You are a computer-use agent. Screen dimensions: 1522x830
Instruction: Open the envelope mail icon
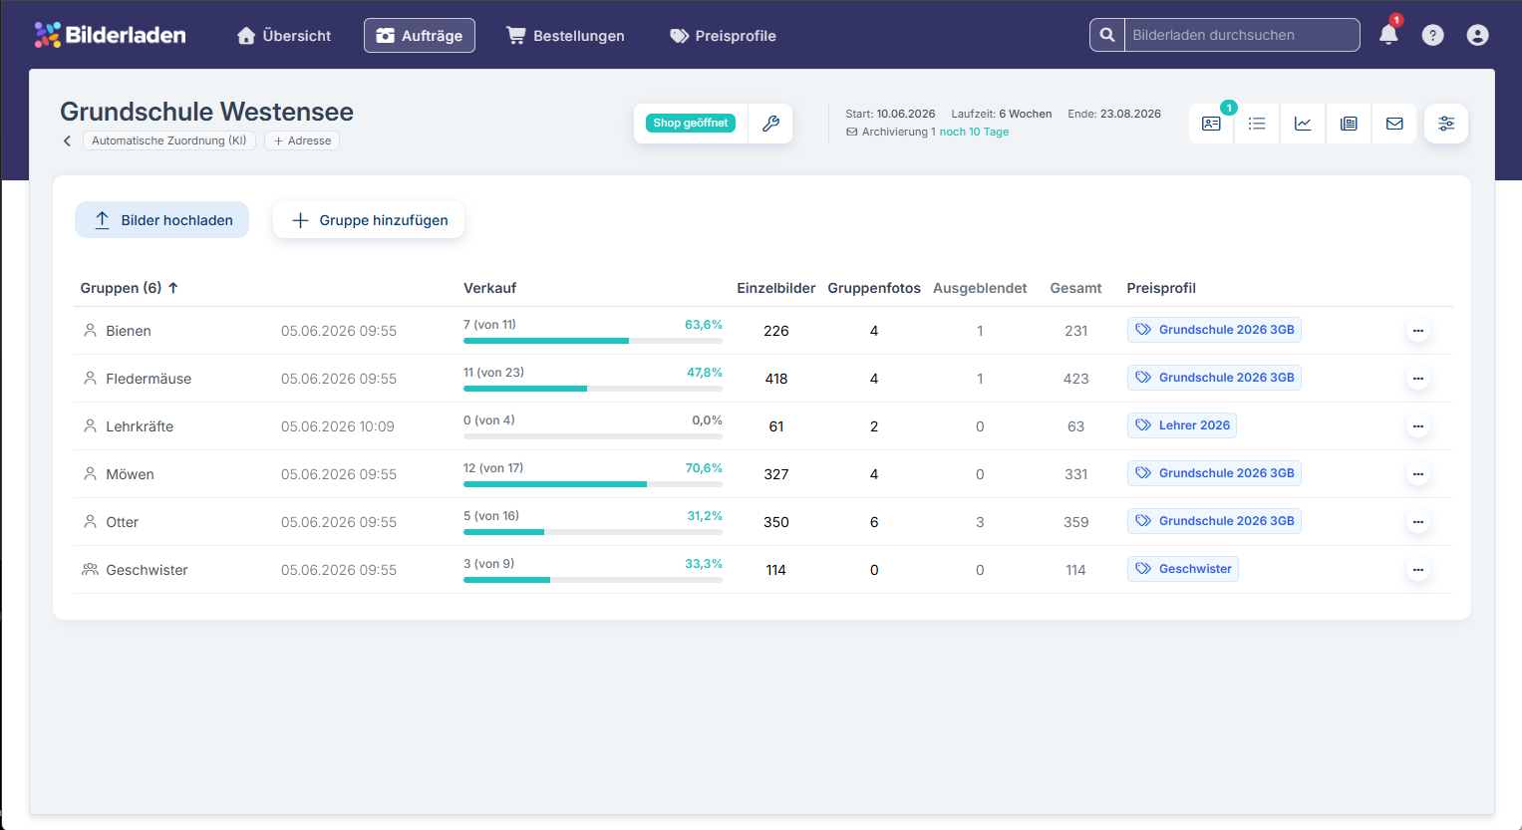1394,124
